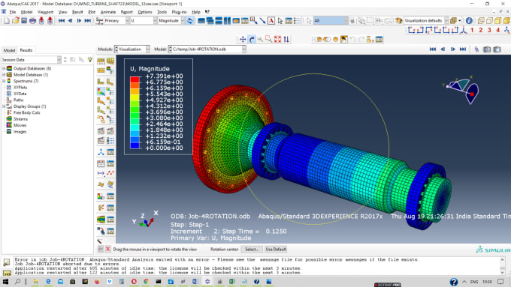Image resolution: width=511 pixels, height=287 pixels.
Task: Expand the Output Databases tree node
Action: [4, 69]
